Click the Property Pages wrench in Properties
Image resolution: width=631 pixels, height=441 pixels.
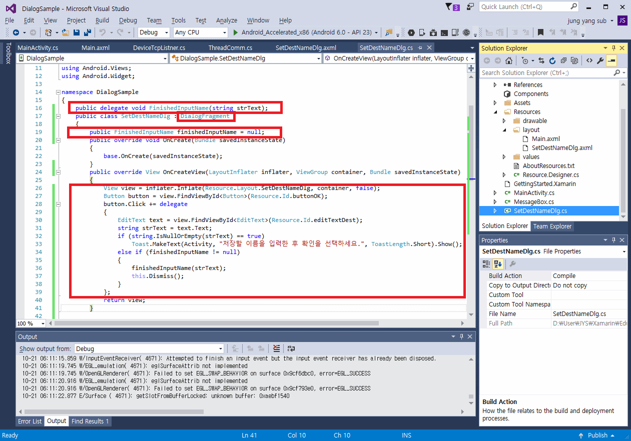tap(512, 264)
